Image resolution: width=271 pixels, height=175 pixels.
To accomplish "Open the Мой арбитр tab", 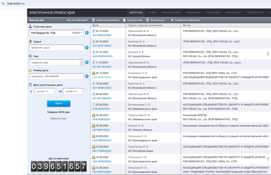I will coord(233,13).
